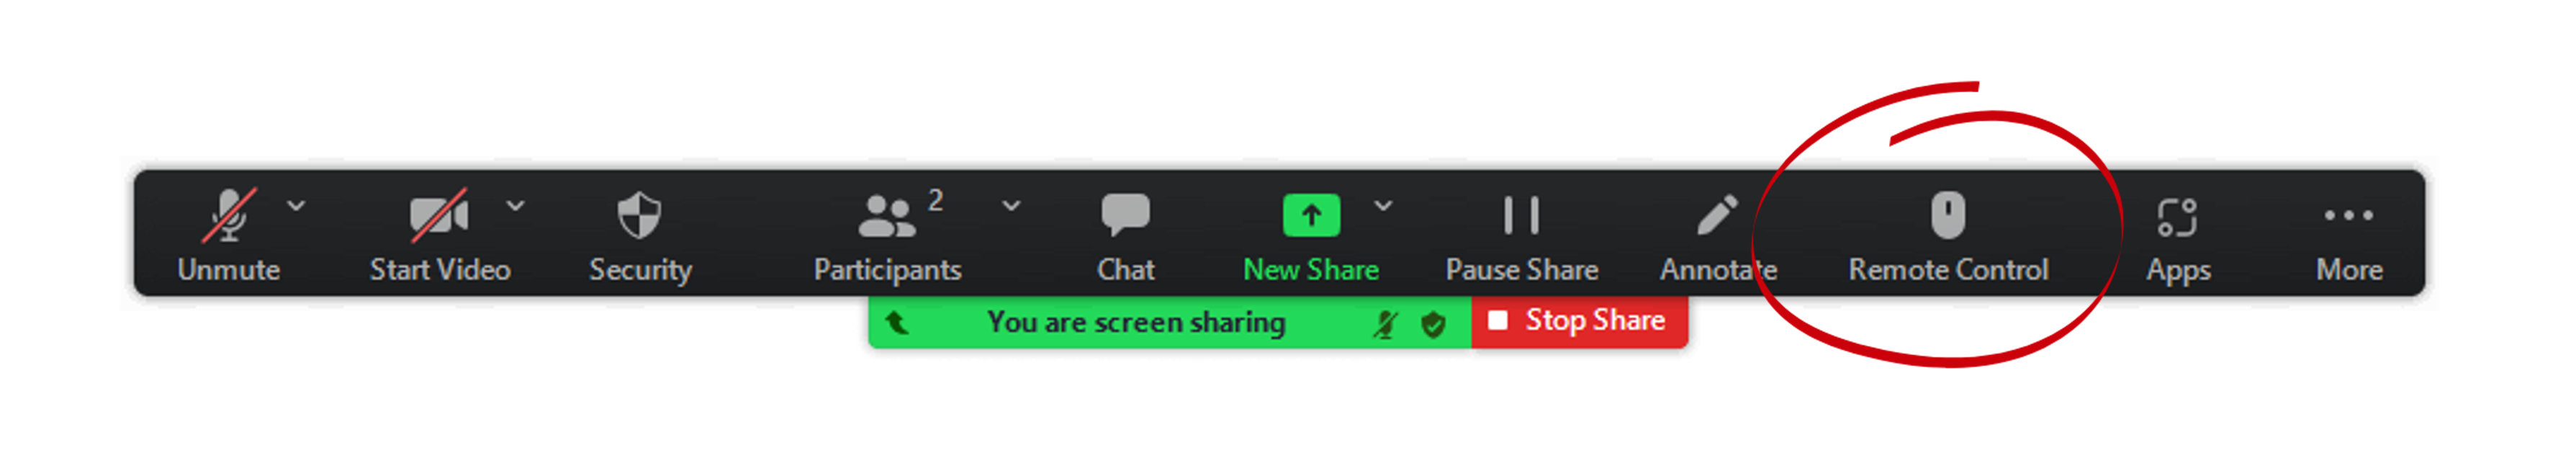Expand share options arrow beside New Share
2576x468 pixels.
click(x=1383, y=205)
